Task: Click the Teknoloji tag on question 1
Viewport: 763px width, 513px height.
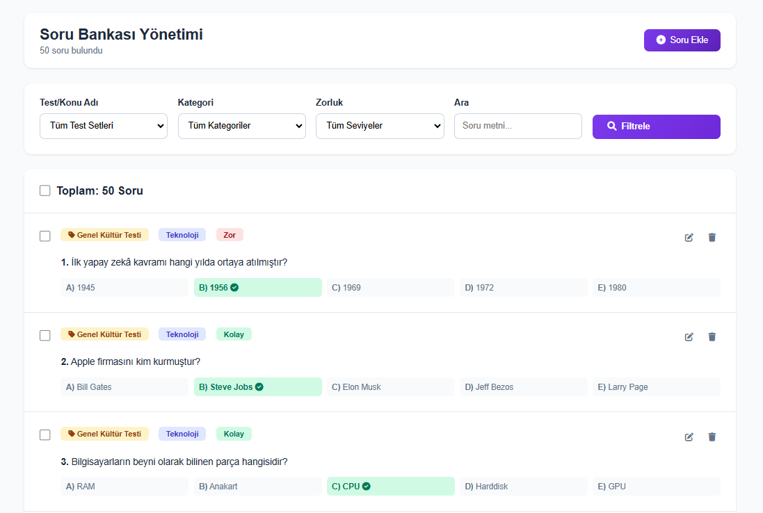Action: (182, 235)
